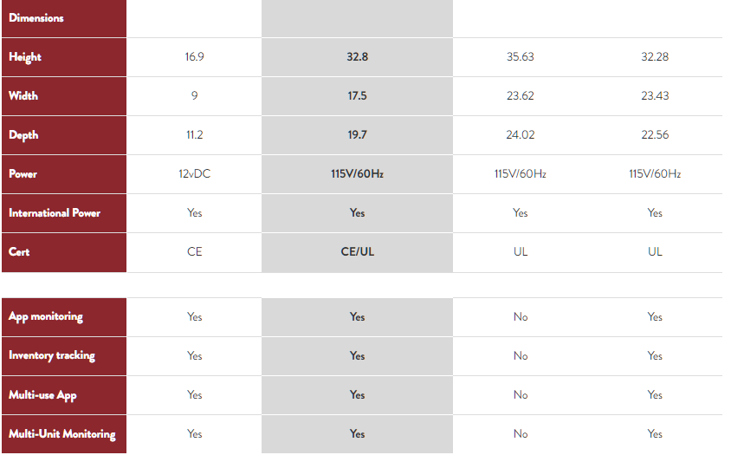Click the highlighted 32.8 height value

click(x=357, y=57)
